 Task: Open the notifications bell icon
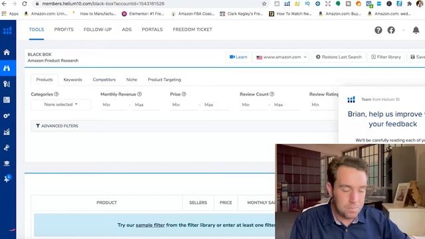[x=416, y=30]
